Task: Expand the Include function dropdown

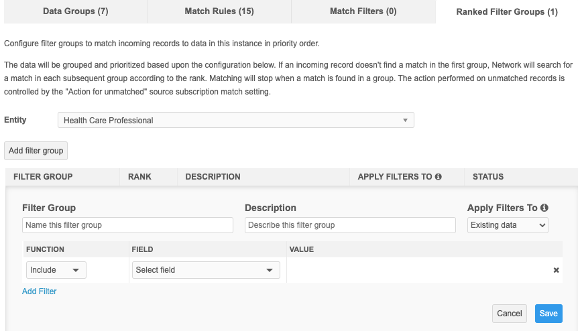Action: (56, 270)
